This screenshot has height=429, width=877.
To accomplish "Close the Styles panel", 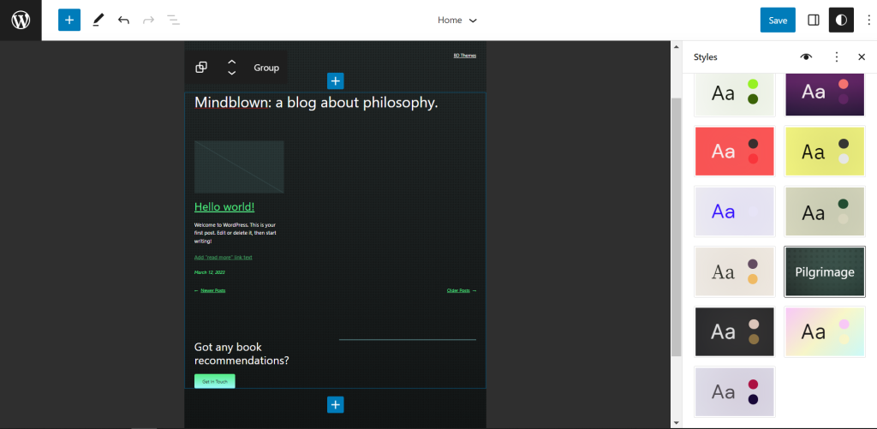I will 862,57.
